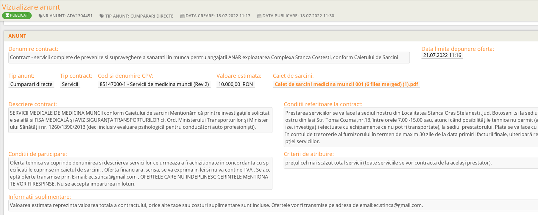This screenshot has width=538, height=215.
Task: Click the Informatii suplimentare text box
Action: coord(273,205)
